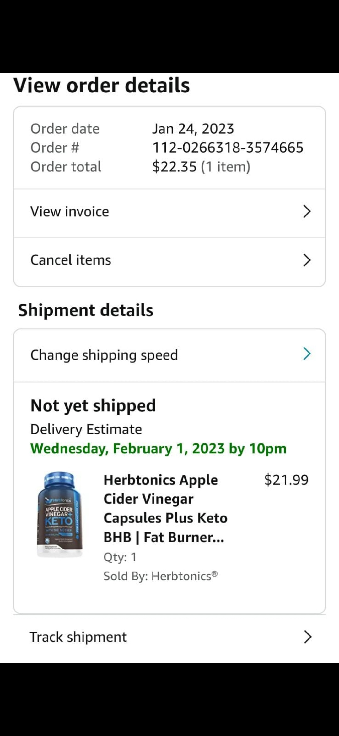Screen dimensions: 339x736
Task: Tap the Not yet shipped status heading
Action: 93,405
